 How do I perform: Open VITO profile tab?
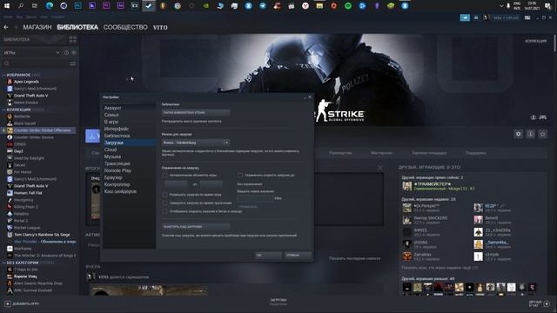coord(160,27)
